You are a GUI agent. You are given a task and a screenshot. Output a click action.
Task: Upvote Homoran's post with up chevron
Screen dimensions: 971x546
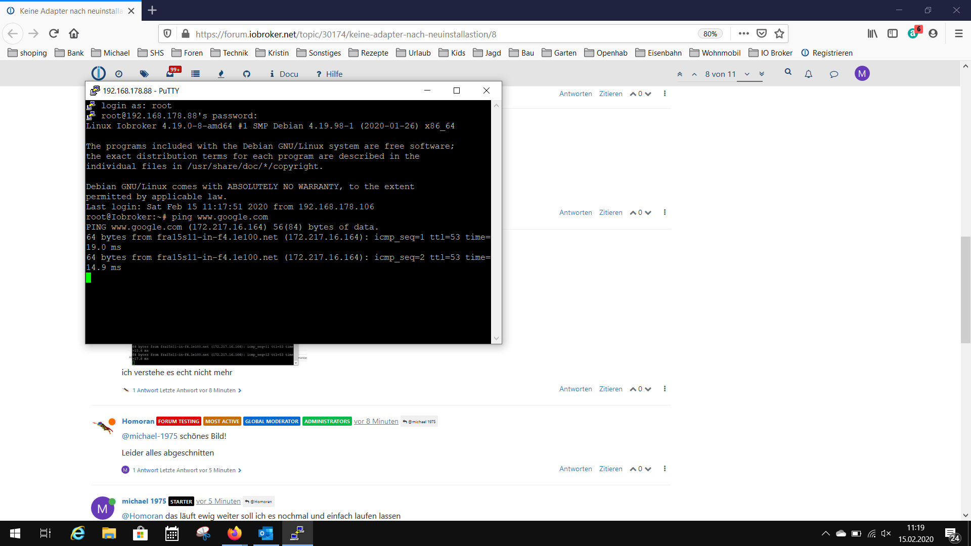[x=633, y=469]
